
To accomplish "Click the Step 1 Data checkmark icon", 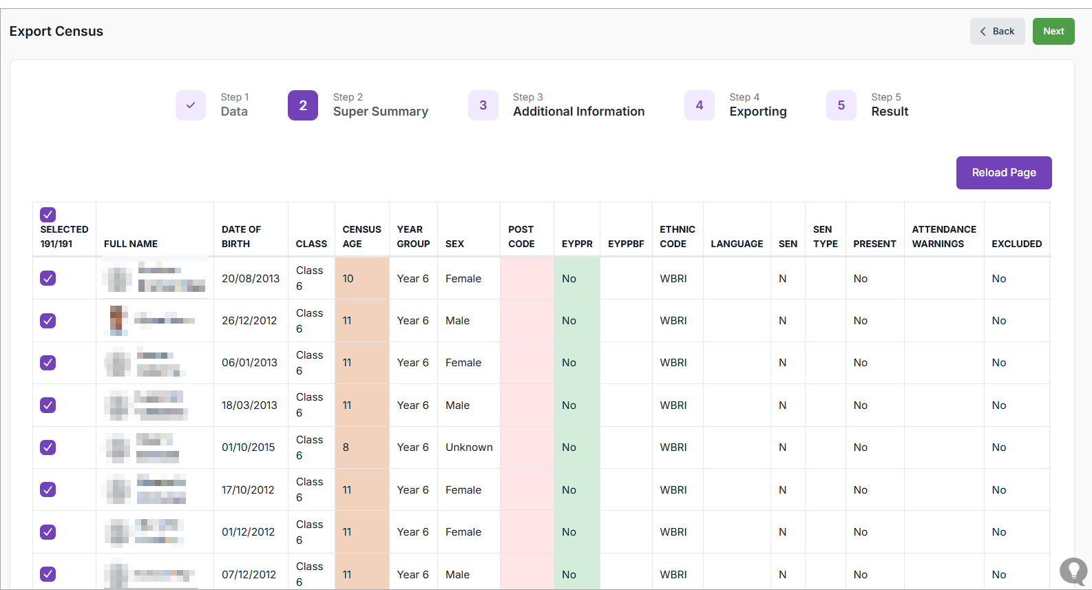I will pos(191,105).
